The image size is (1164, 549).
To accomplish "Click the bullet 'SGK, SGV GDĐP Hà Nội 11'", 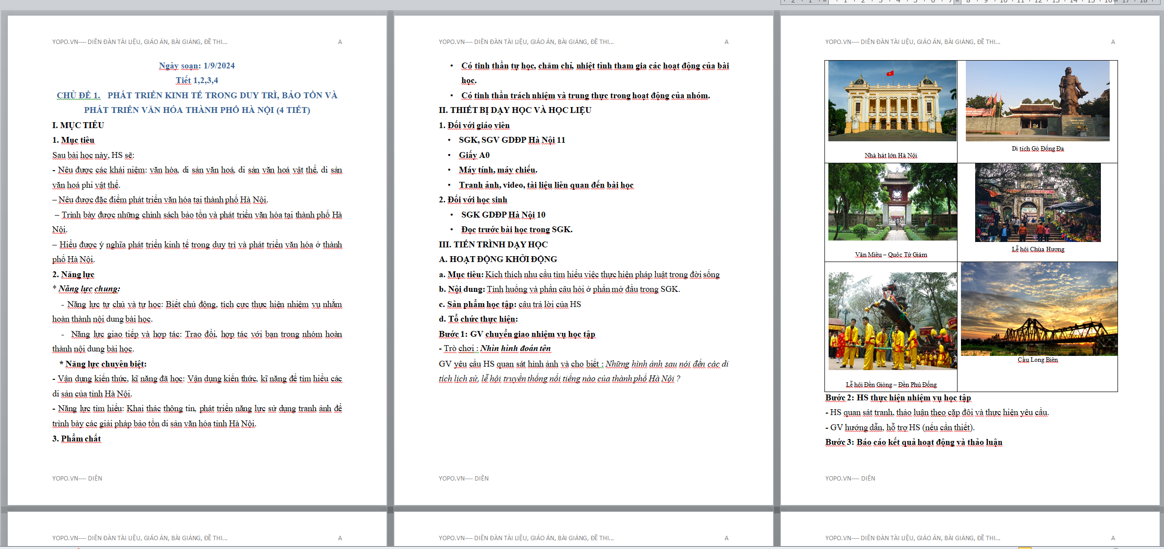I will [x=512, y=140].
